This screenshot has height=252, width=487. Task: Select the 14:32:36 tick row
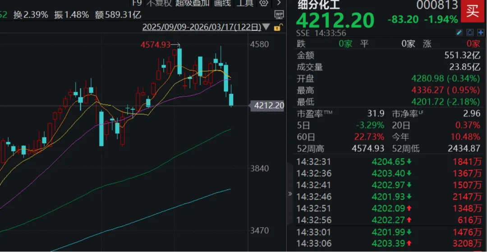click(x=389, y=173)
